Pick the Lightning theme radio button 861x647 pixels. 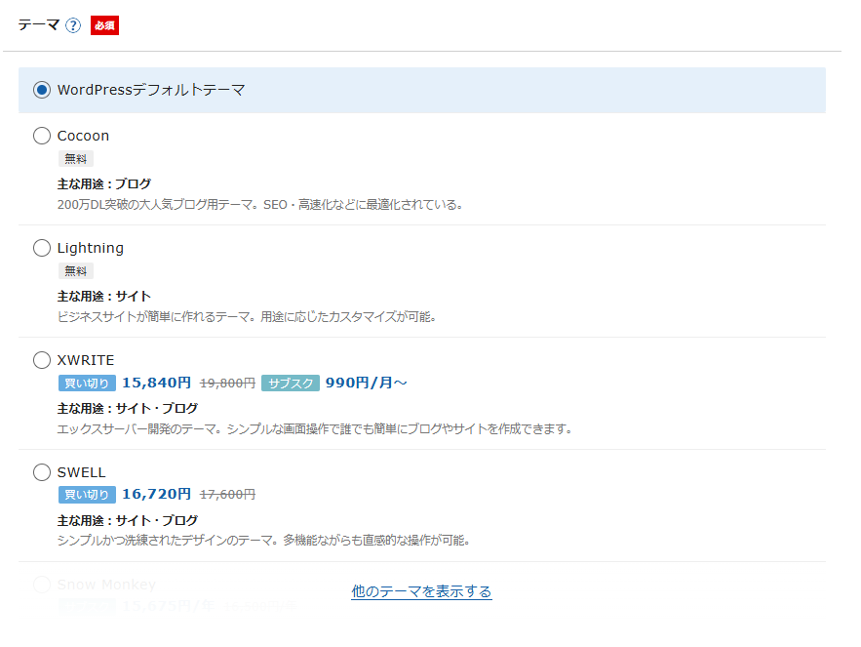pyautogui.click(x=42, y=248)
